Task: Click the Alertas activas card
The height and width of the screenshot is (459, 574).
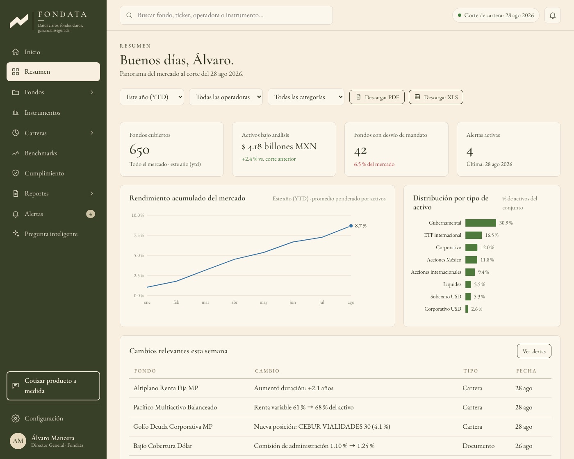Action: coord(509,149)
